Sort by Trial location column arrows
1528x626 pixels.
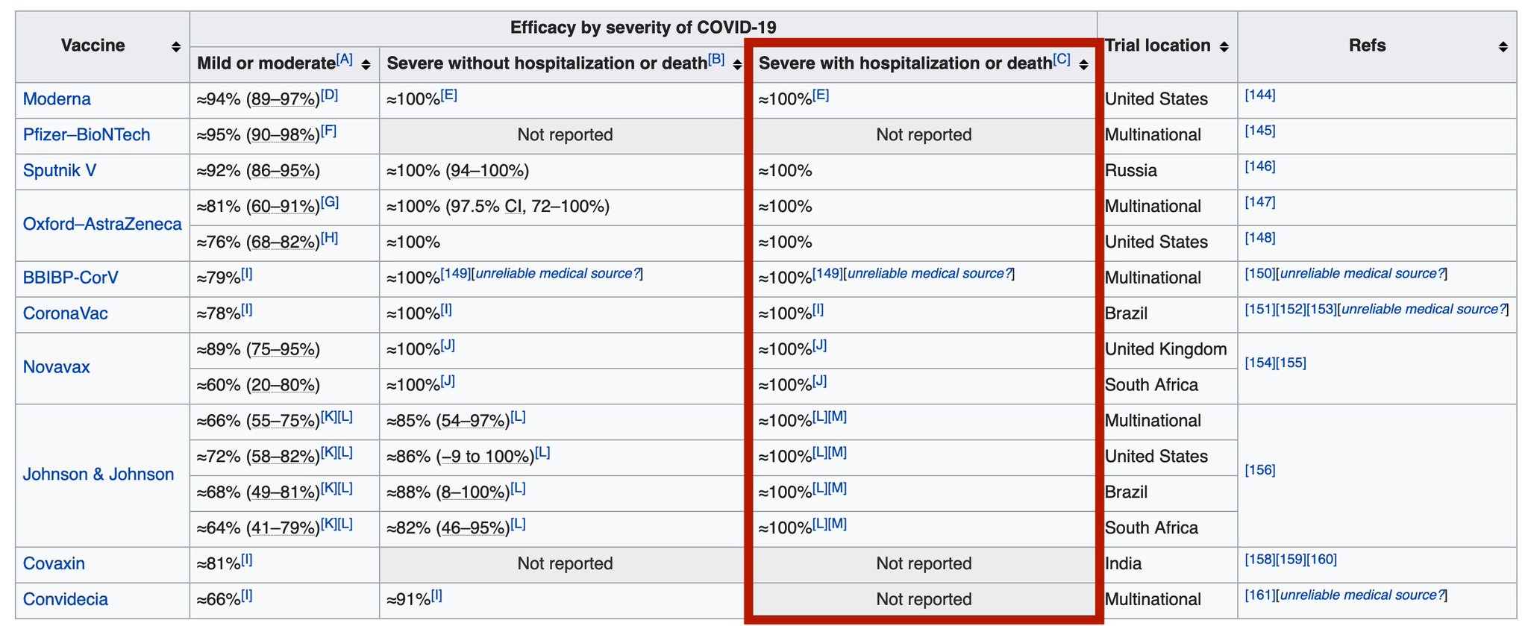tap(1224, 47)
